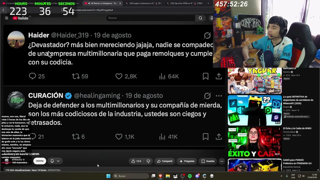Open the video's more actions three-dot menu

(x=222, y=161)
